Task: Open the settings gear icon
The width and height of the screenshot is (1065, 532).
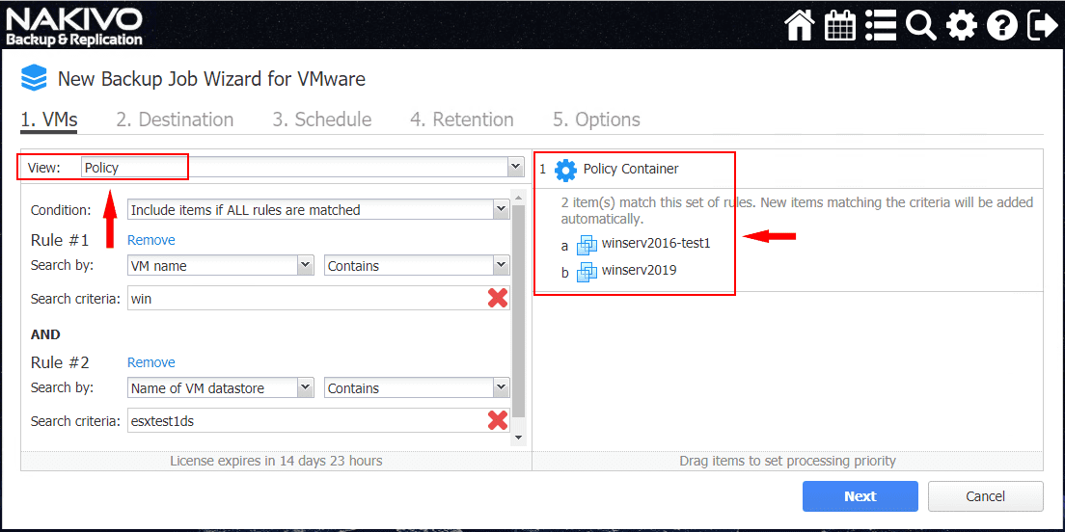Action: pyautogui.click(x=961, y=26)
